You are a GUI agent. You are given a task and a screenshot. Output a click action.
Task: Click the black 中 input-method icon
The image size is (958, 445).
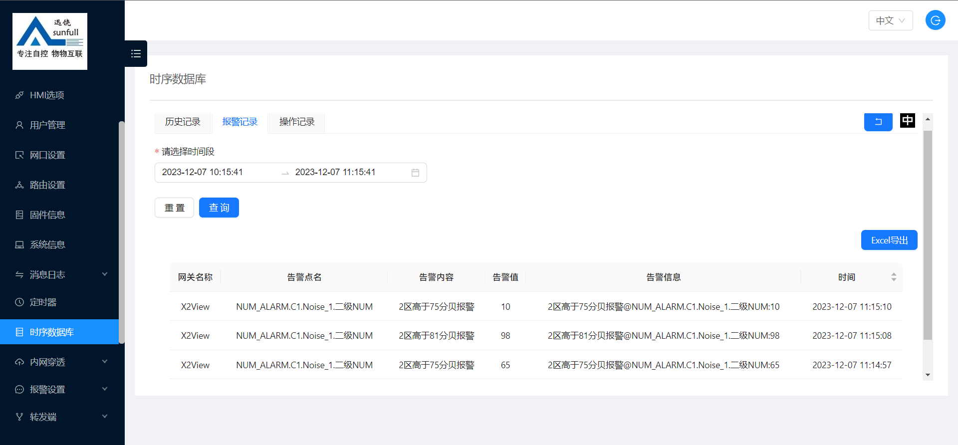pyautogui.click(x=908, y=120)
